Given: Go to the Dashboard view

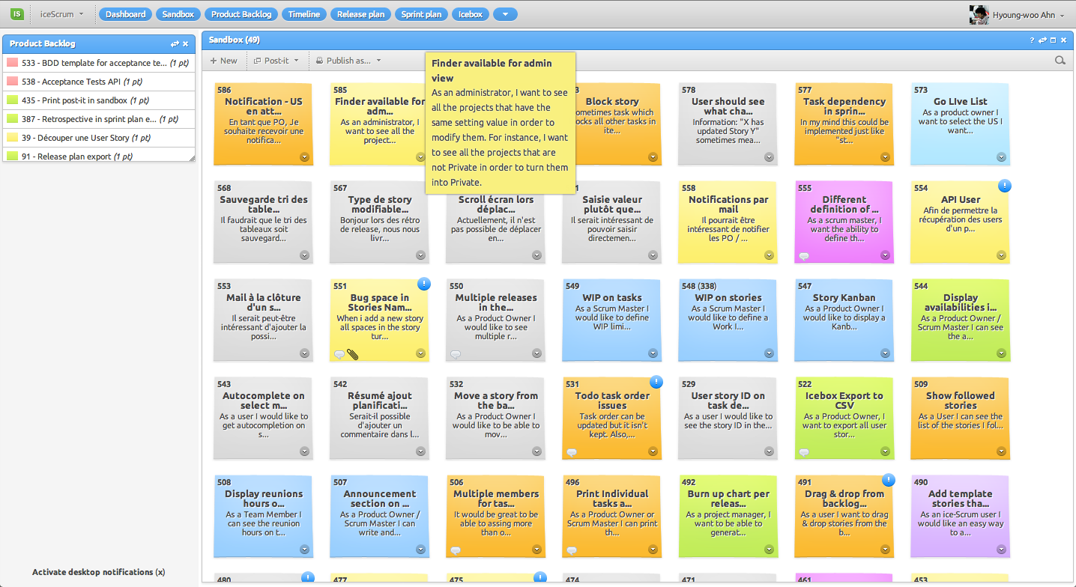Looking at the screenshot, I should (125, 14).
